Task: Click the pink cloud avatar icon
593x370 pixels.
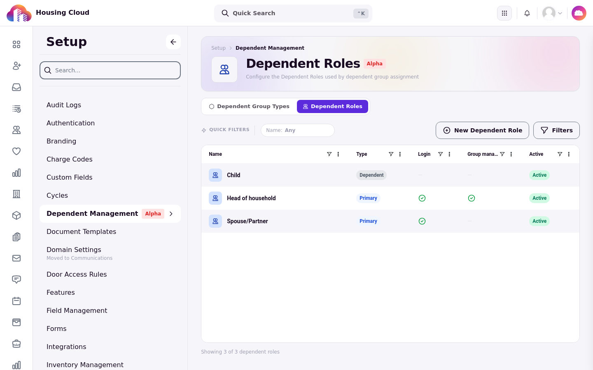Action: (x=579, y=13)
